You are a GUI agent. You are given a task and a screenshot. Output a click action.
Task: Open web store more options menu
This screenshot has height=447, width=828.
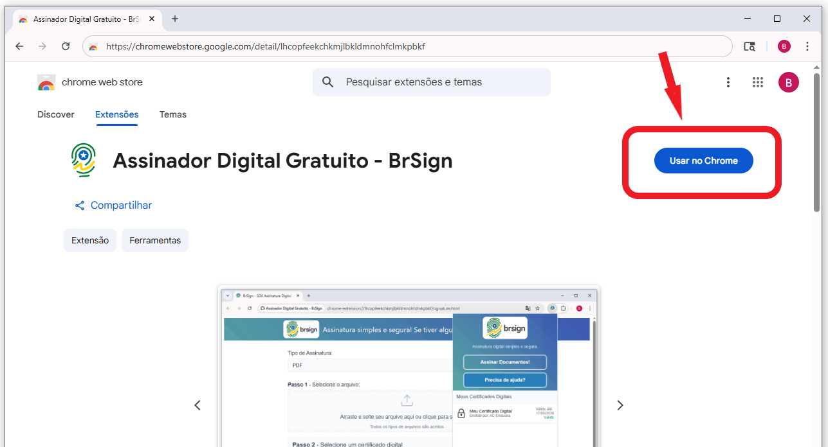(x=728, y=82)
